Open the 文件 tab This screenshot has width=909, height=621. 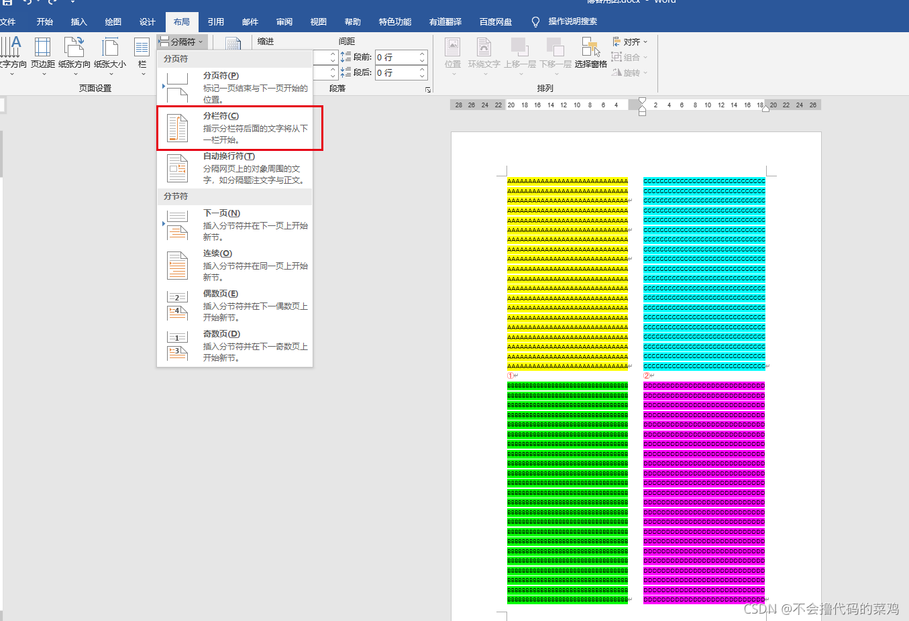[7, 22]
